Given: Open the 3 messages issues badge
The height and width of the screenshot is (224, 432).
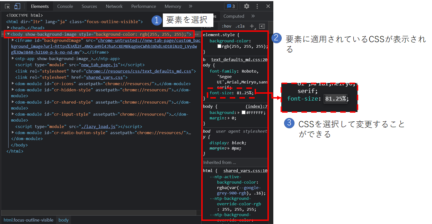Looking at the screenshot, I should click(231, 6).
